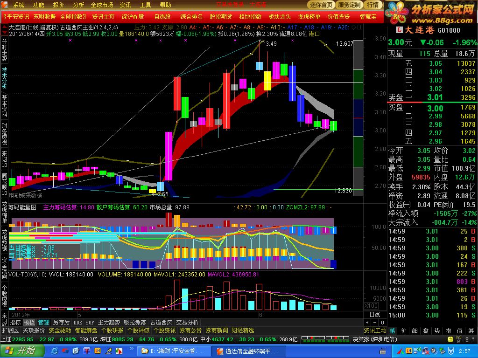
Task: Open the 券商公告 link
Action: 190,330
